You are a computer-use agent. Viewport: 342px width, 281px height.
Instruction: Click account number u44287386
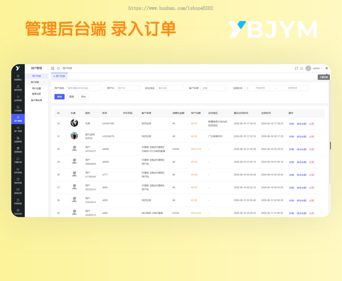(x=108, y=123)
